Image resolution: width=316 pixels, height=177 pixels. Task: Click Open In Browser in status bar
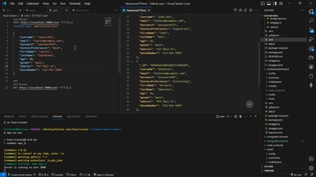[104, 175]
